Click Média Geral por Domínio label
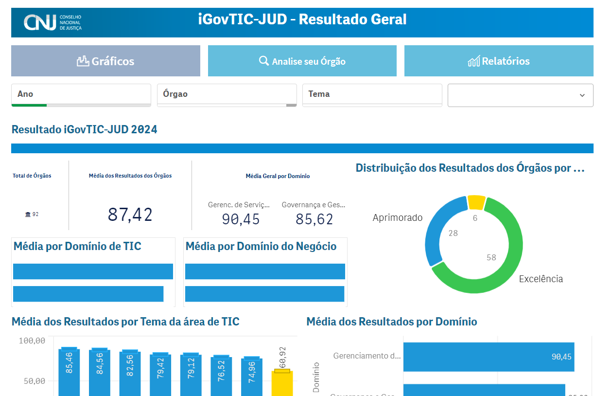This screenshot has height=396, width=594. click(x=278, y=176)
